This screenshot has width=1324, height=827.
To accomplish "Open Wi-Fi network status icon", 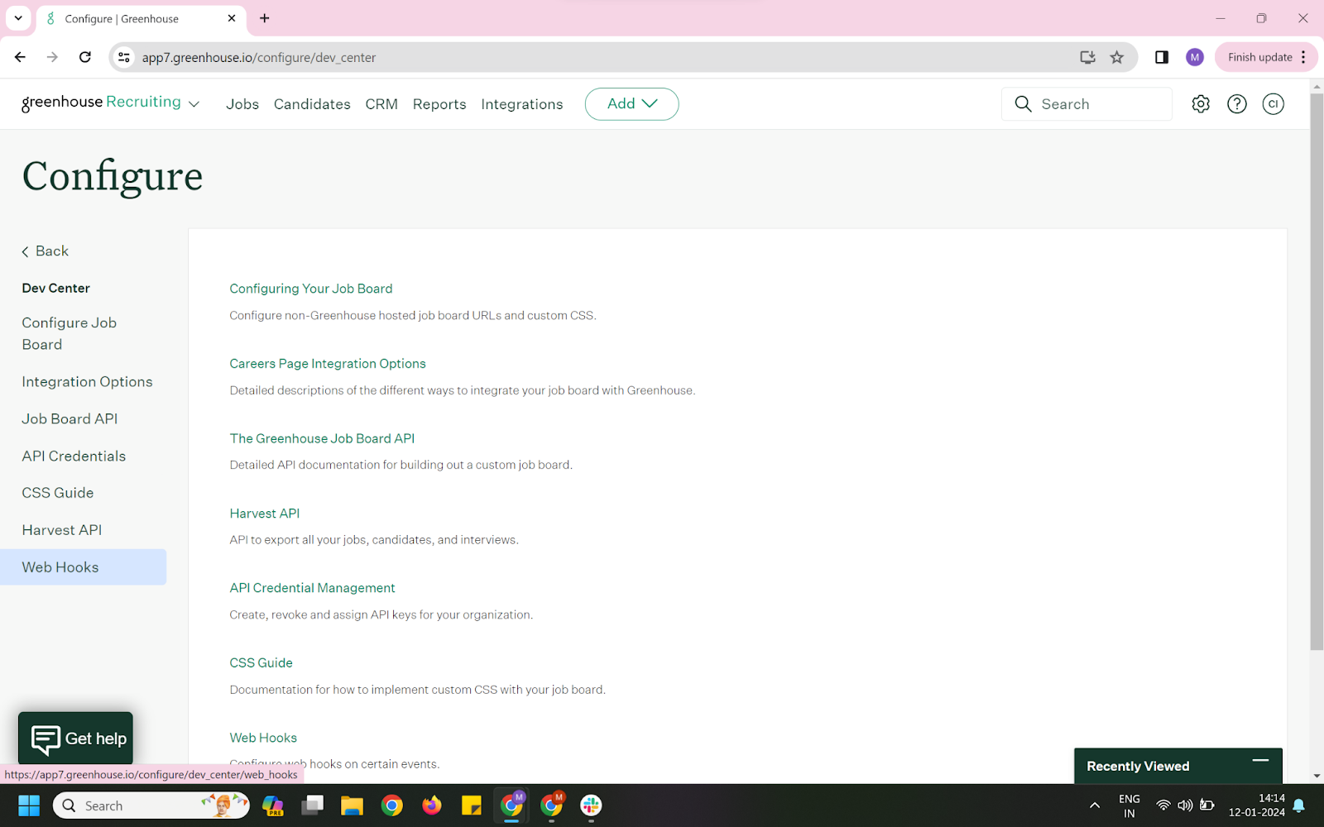I will pos(1163,805).
